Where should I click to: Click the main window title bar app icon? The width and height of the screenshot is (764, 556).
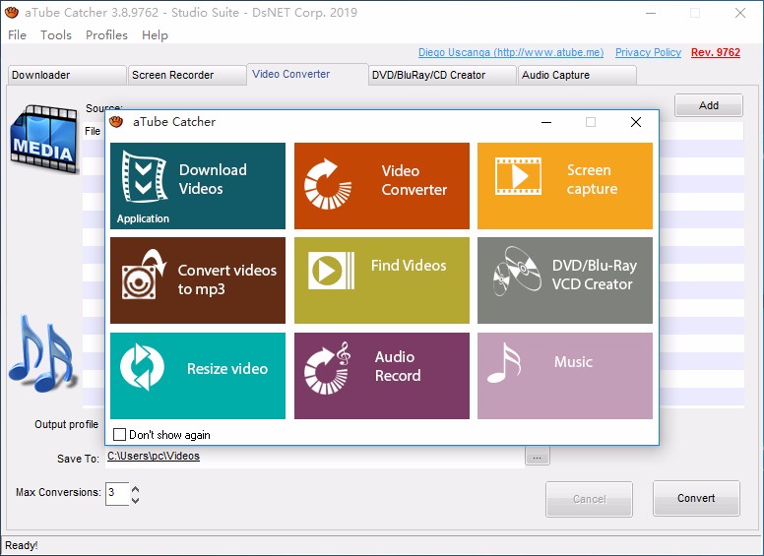coord(11,13)
